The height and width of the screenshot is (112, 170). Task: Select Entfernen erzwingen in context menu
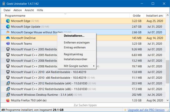point(77,43)
